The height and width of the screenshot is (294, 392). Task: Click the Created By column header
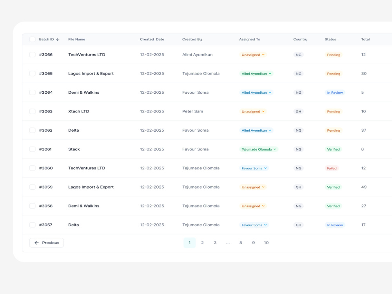(x=192, y=39)
